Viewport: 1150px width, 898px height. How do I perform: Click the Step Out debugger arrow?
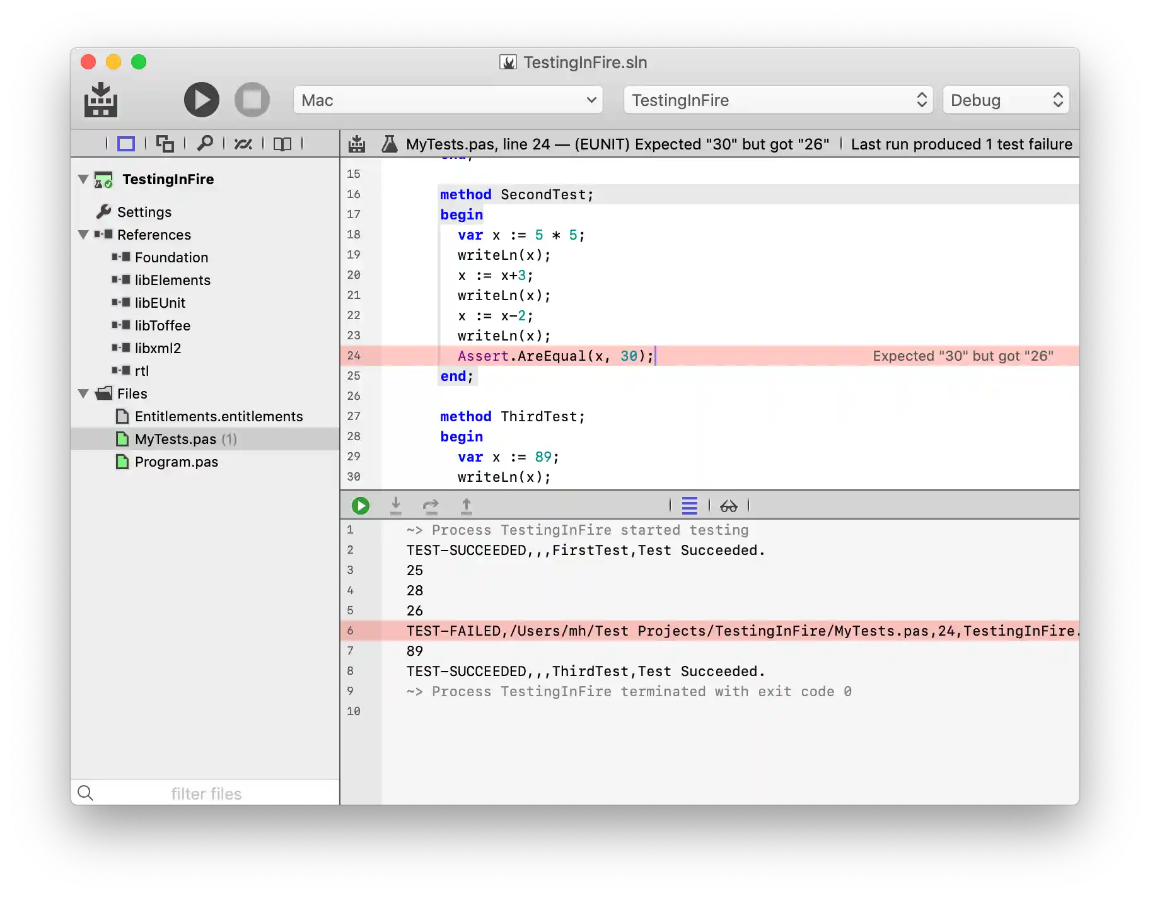467,506
